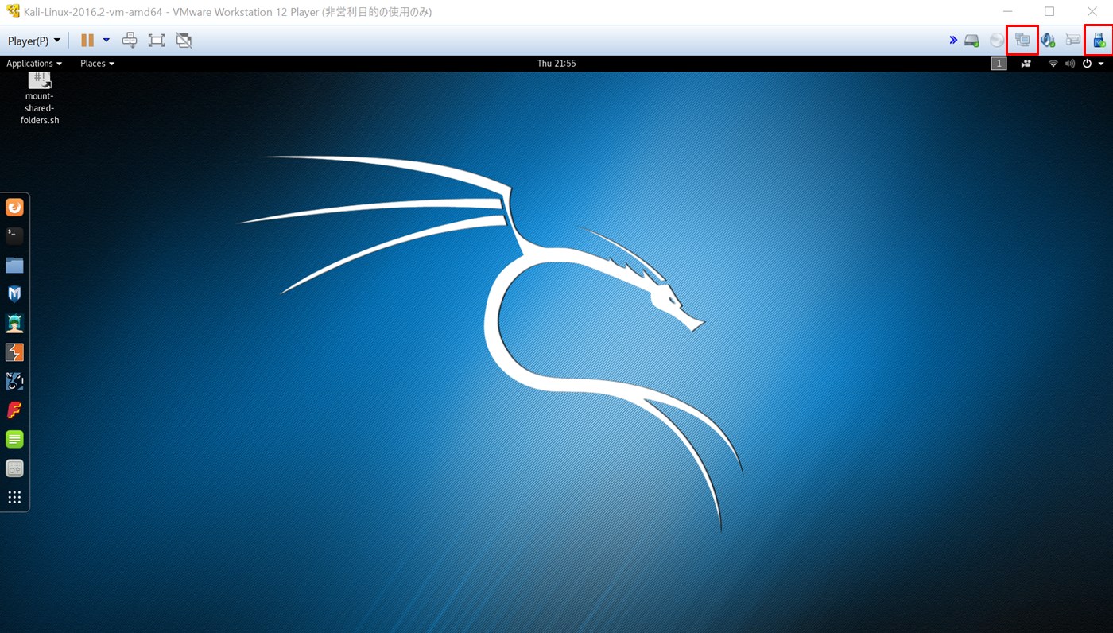Viewport: 1113px width, 633px height.
Task: Open the Wi-Fi network status icon
Action: 1053,64
